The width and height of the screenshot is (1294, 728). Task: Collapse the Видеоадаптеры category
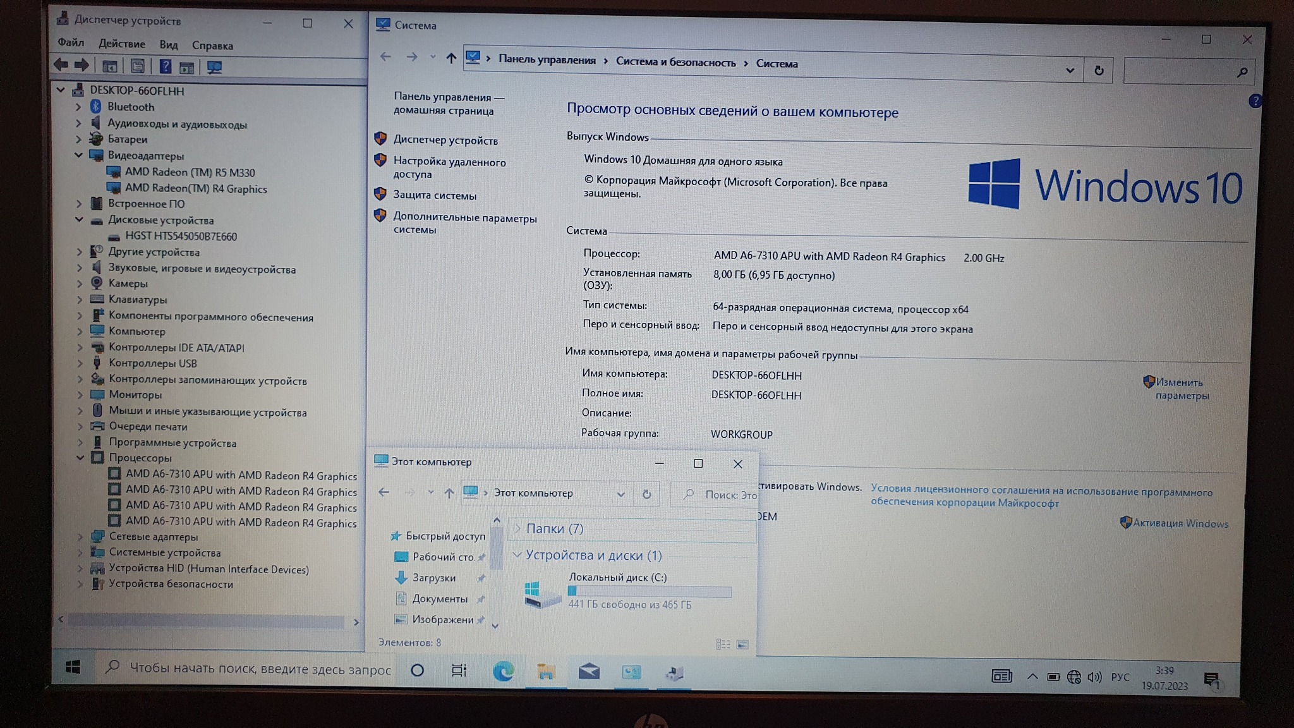(78, 155)
